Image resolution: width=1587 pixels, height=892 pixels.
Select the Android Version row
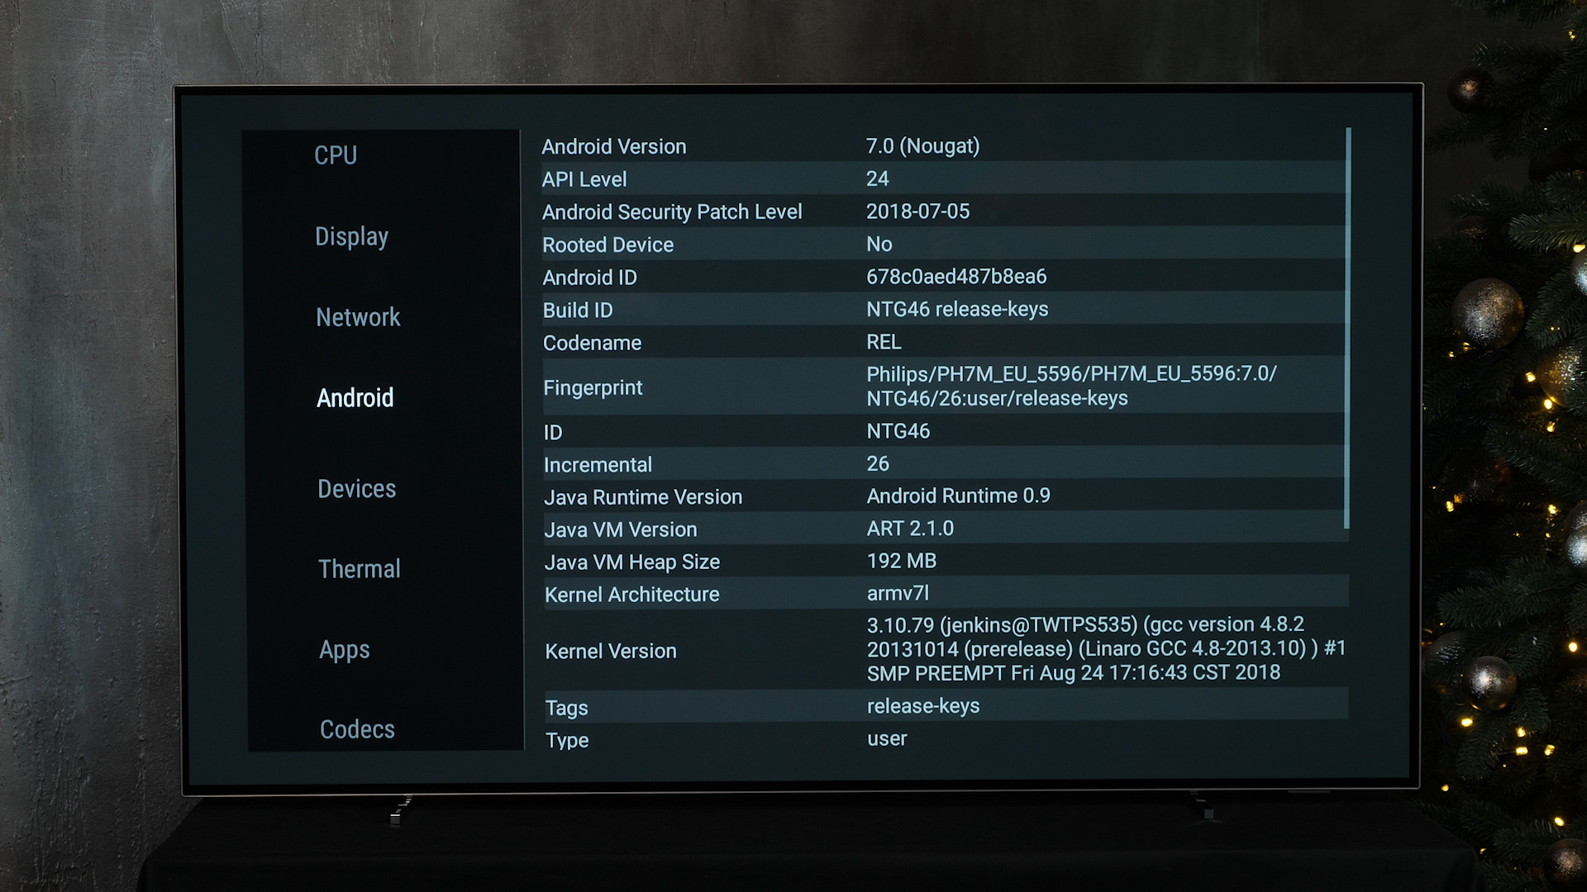click(x=943, y=146)
